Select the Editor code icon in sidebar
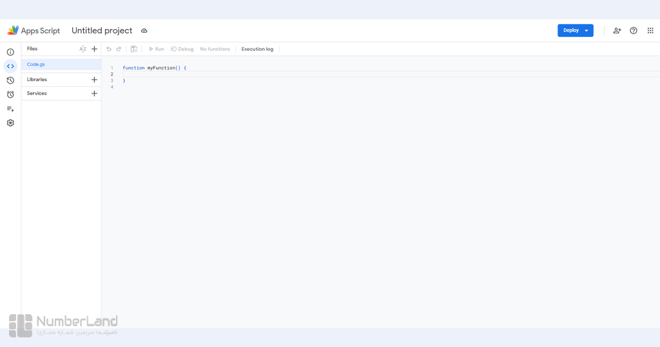Screen dimensions: 660x347 [10, 66]
